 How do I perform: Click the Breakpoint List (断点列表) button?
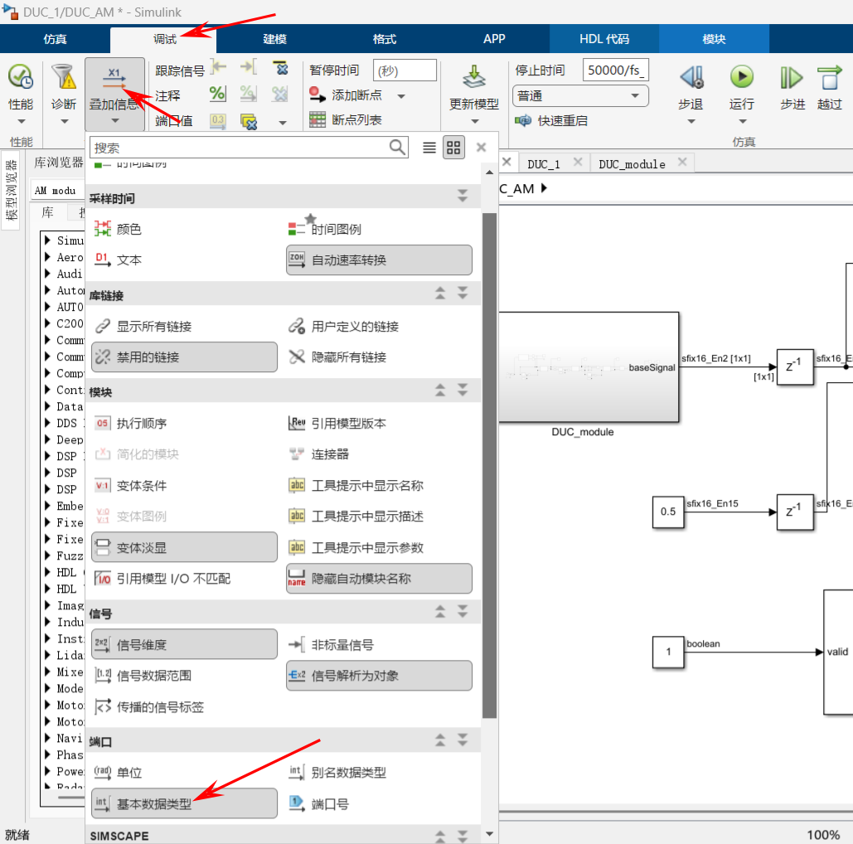pyautogui.click(x=347, y=120)
